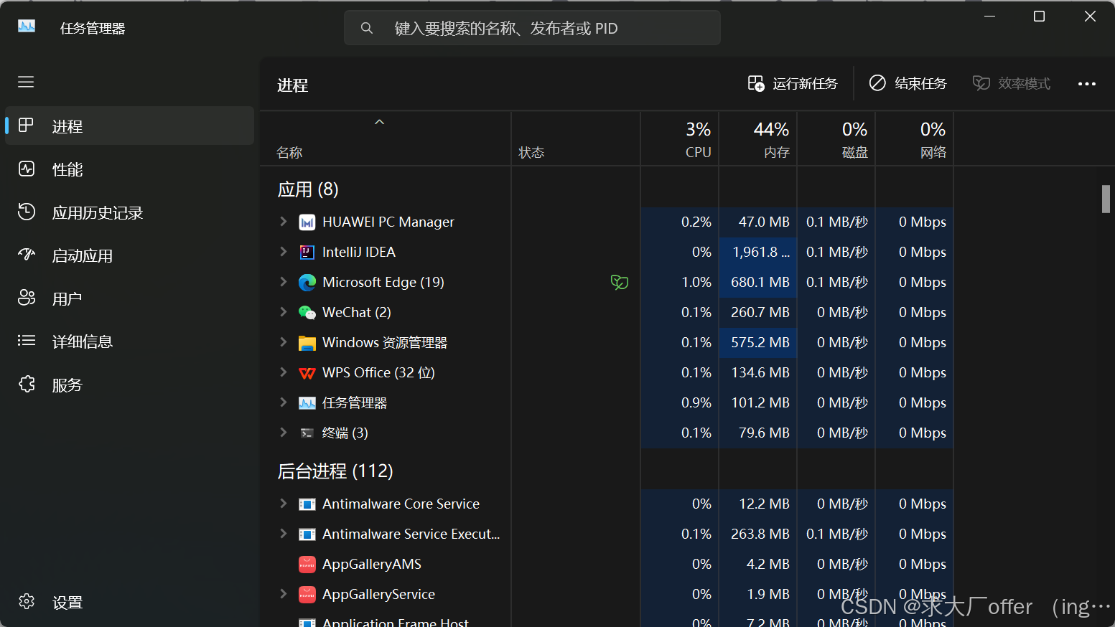Click the search magnifier icon

[367, 28]
